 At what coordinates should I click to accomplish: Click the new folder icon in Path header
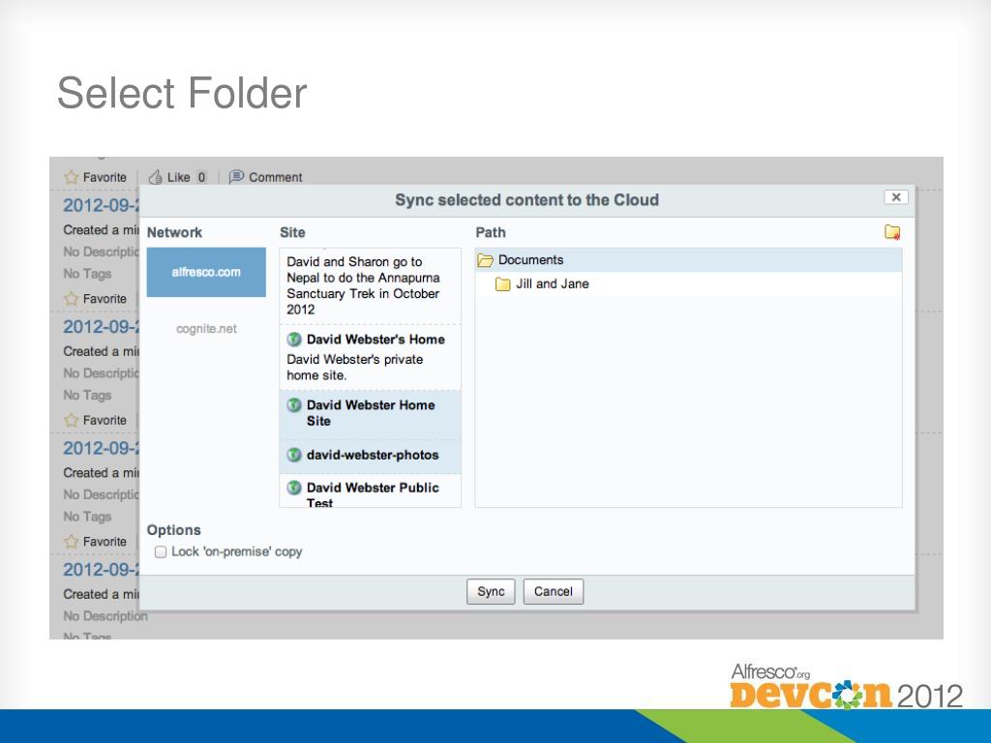[891, 232]
